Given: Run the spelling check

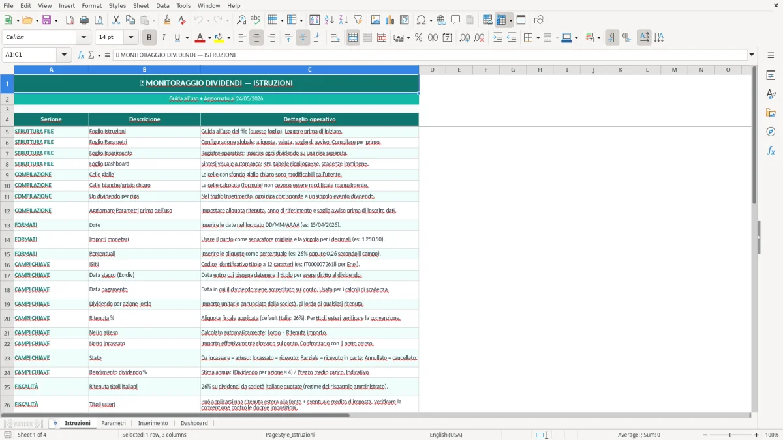Looking at the screenshot, I should [x=256, y=20].
